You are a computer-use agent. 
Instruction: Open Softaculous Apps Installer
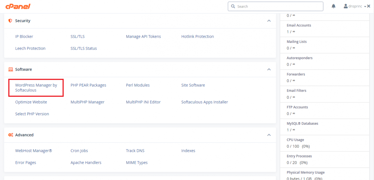(x=204, y=102)
